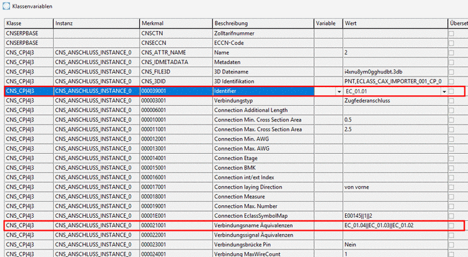Click the CNSCTN Merkmal cell
The image size is (468, 257).
[176, 34]
